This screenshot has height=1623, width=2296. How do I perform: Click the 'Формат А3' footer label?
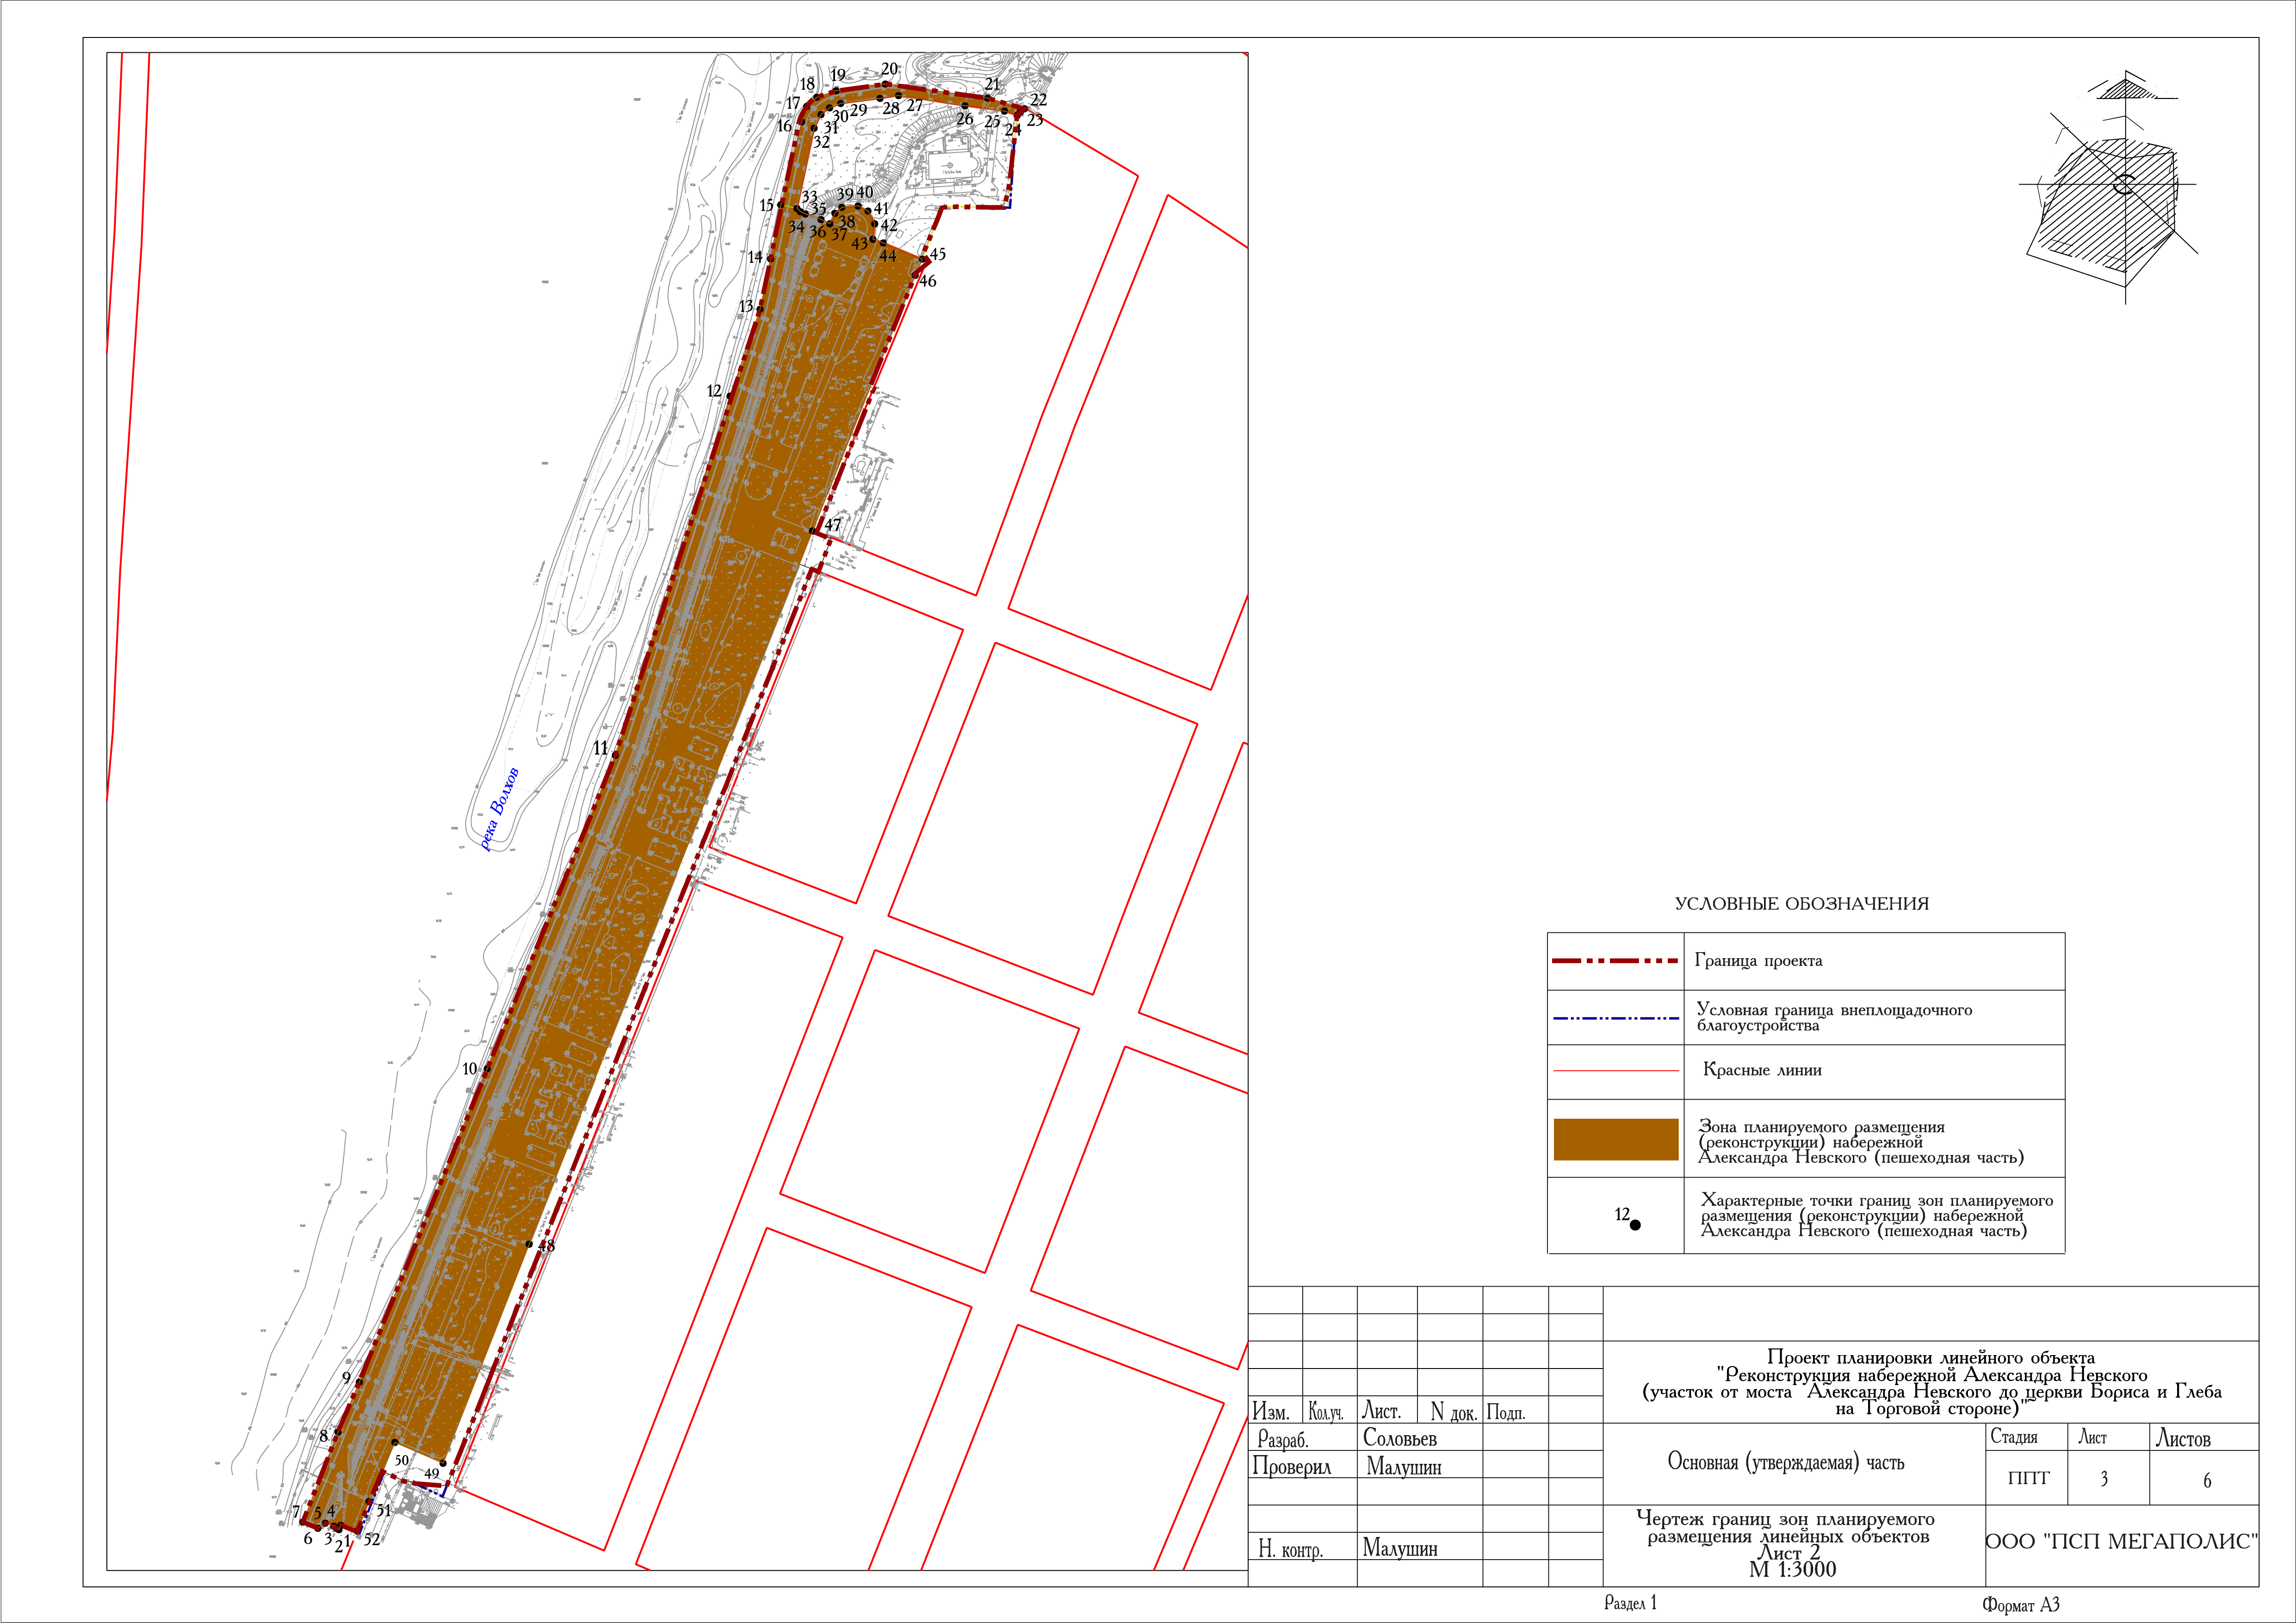click(2021, 1604)
